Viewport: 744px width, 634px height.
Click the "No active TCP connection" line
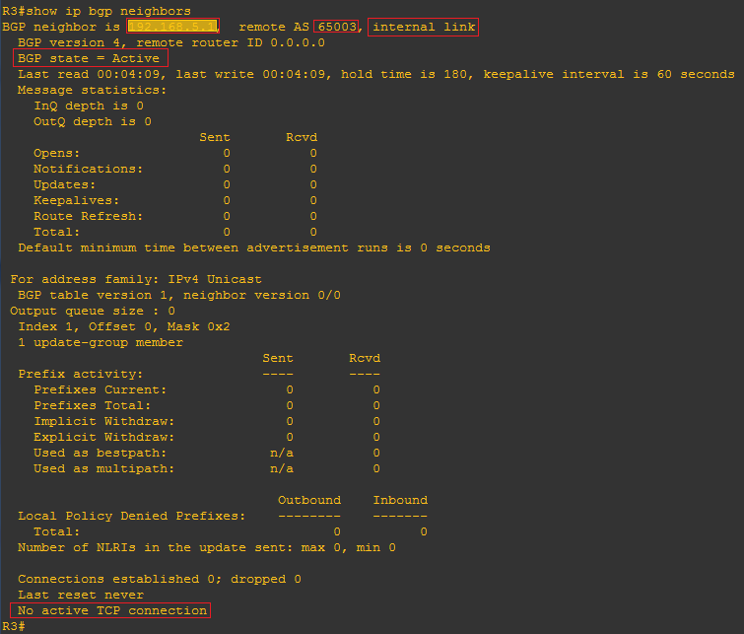click(x=112, y=610)
